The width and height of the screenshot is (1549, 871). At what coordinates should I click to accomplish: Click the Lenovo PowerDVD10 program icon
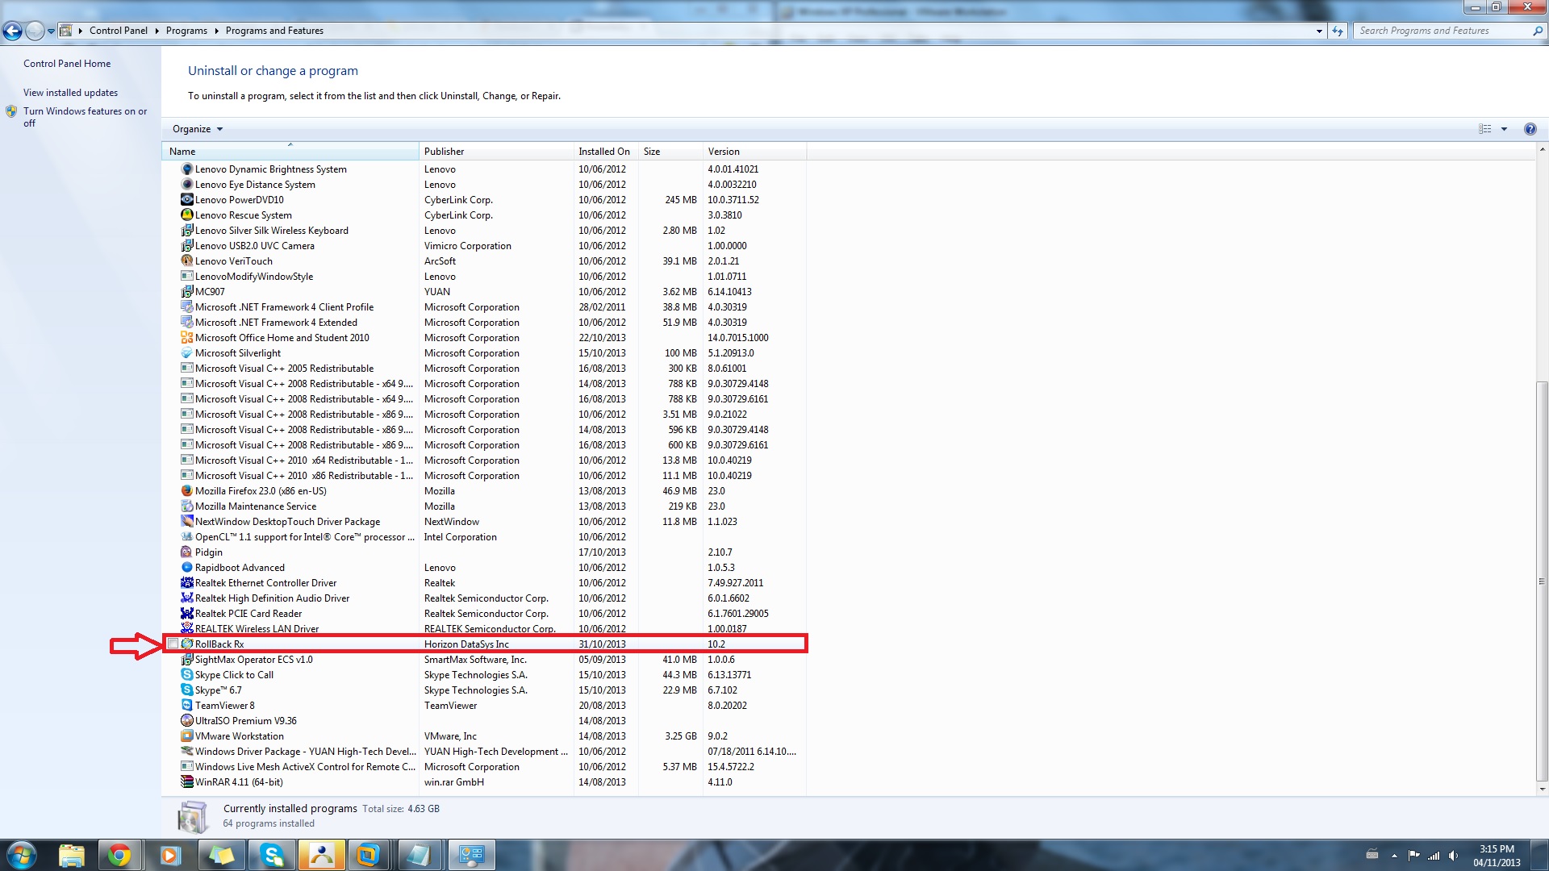pyautogui.click(x=187, y=200)
